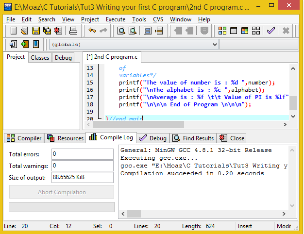304x234 pixels.
Task: Switch to the Debug side panel tab
Action: point(63,58)
